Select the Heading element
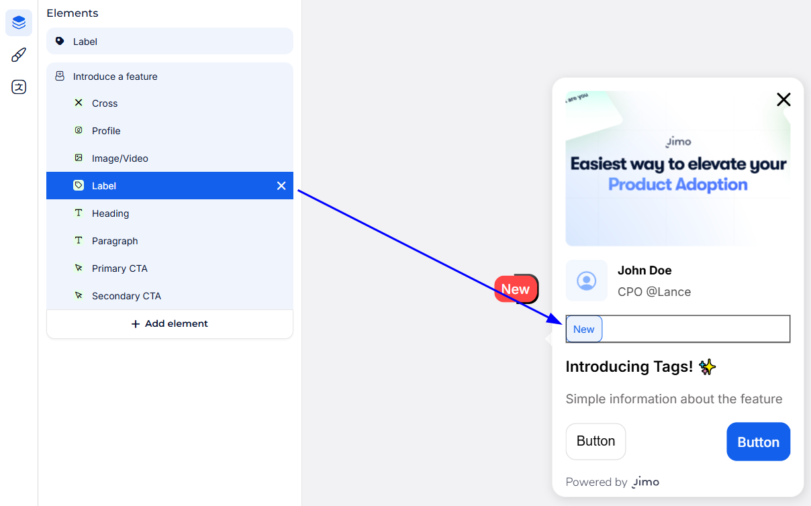The width and height of the screenshot is (811, 506). coord(110,213)
